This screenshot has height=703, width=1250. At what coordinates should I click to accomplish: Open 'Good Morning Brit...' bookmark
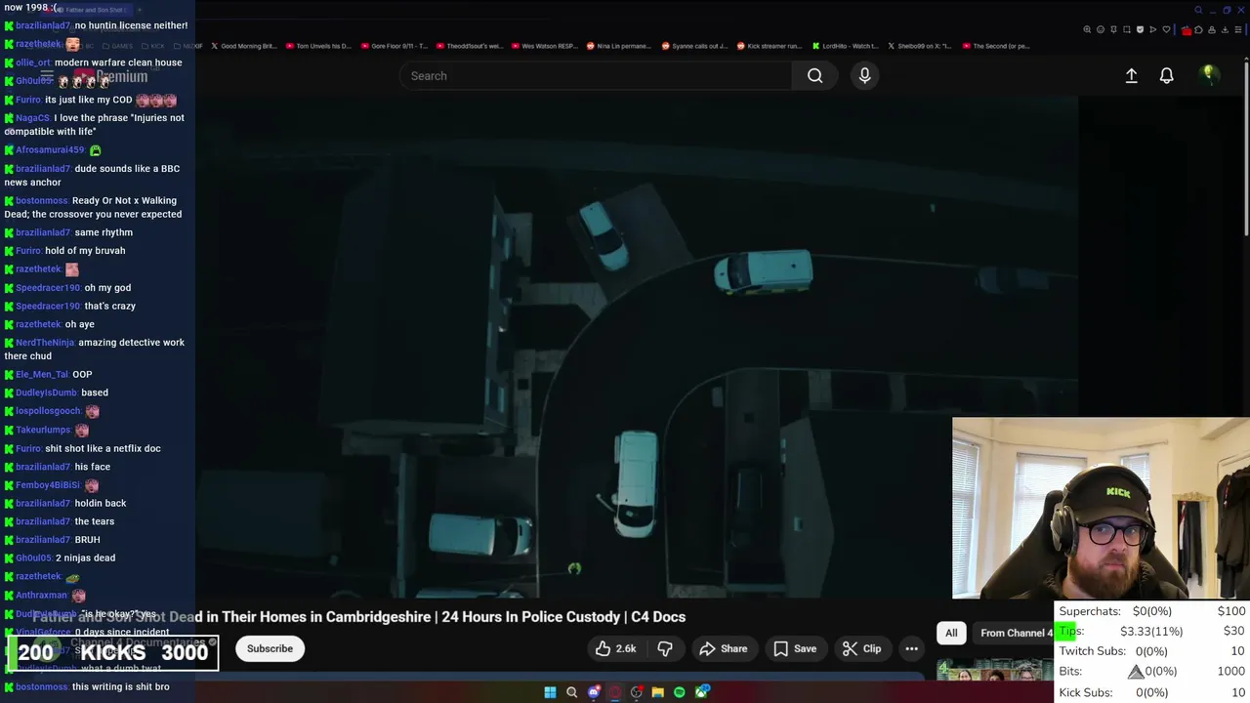[244, 46]
